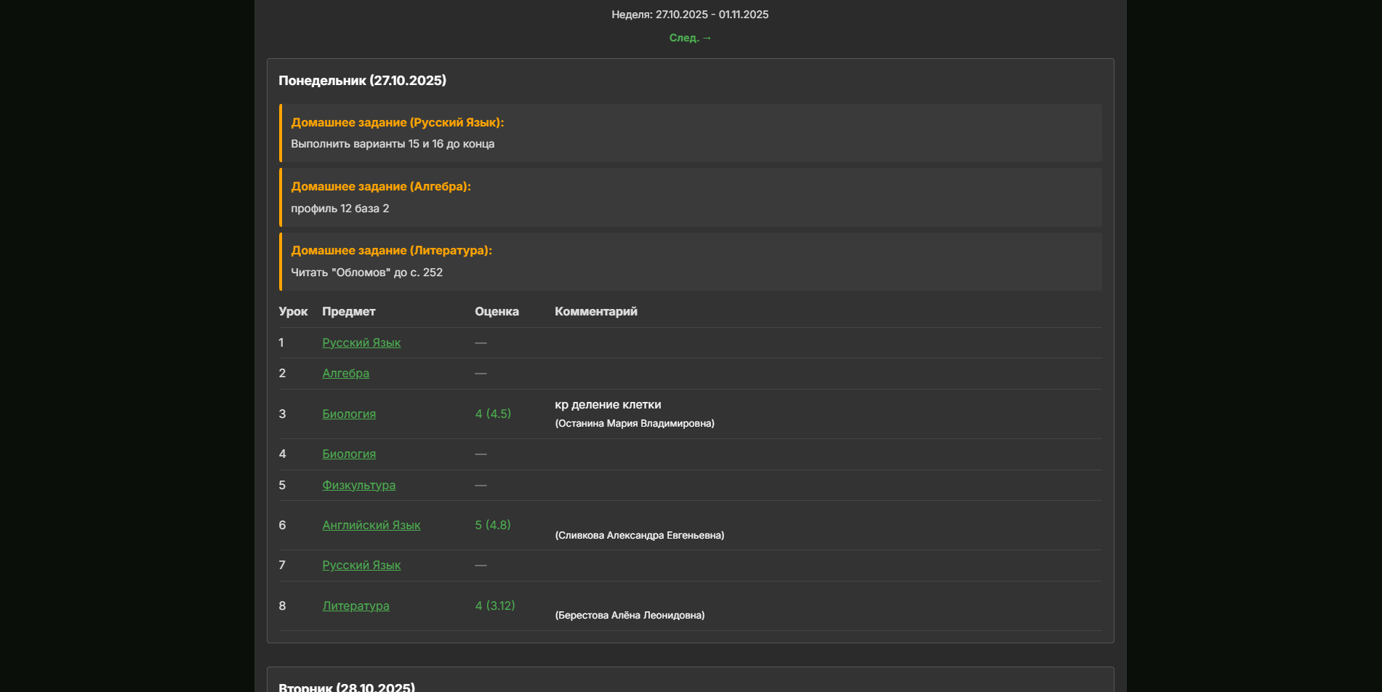
Task: Click the empty grade dash in Физкультура row
Action: [481, 485]
